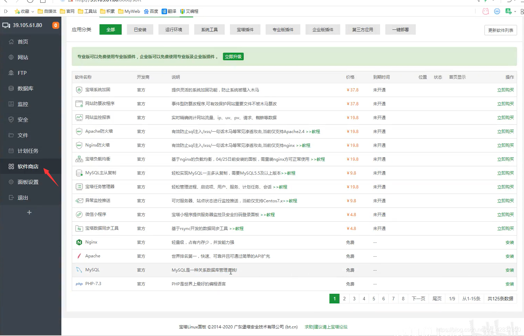This screenshot has width=524, height=336.
Task: Click the 网站监控报表 chart icon
Action: pos(79,117)
